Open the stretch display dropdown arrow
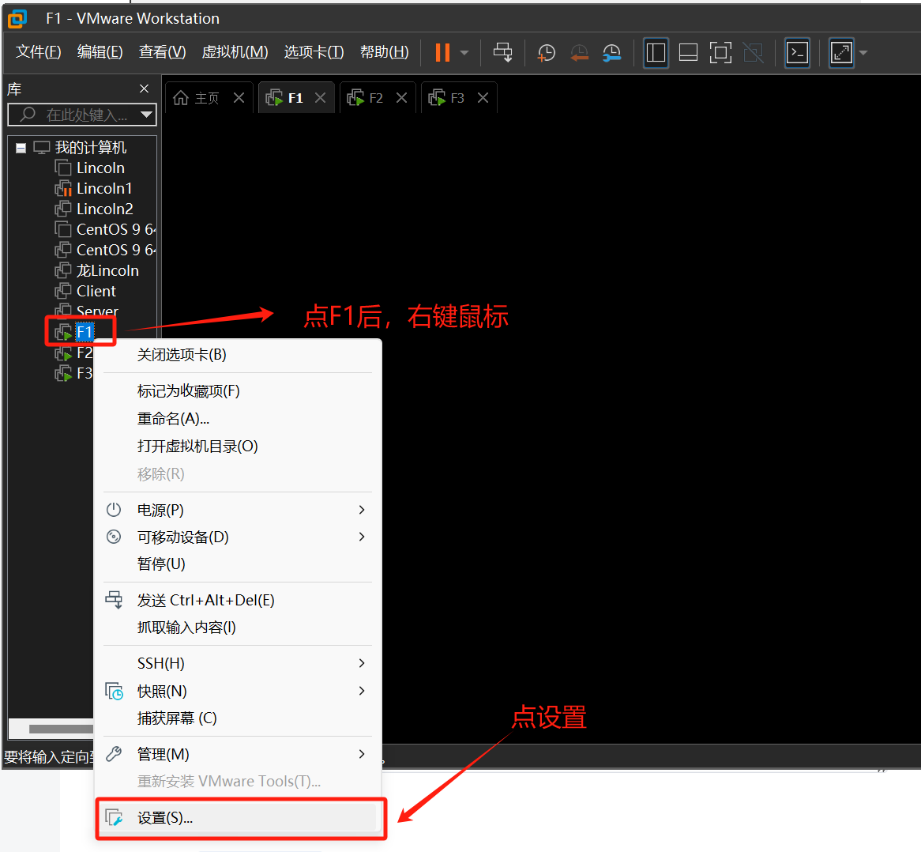Viewport: 921px width, 852px height. 863,53
